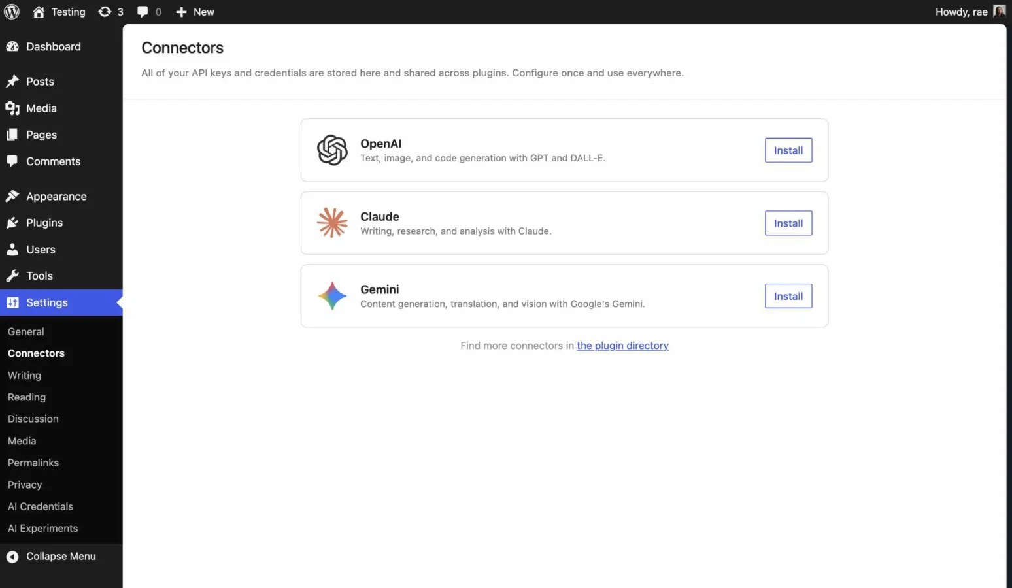1012x588 pixels.
Task: Install the Gemini connector
Action: coord(788,295)
